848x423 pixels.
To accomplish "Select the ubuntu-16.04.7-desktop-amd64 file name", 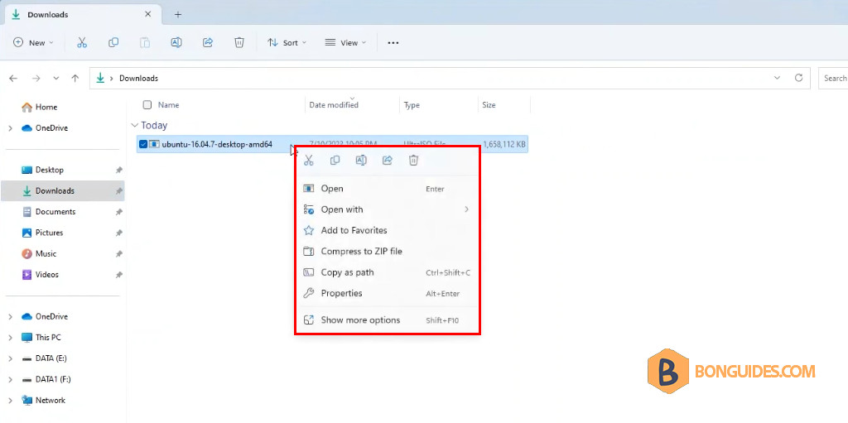I will [217, 144].
